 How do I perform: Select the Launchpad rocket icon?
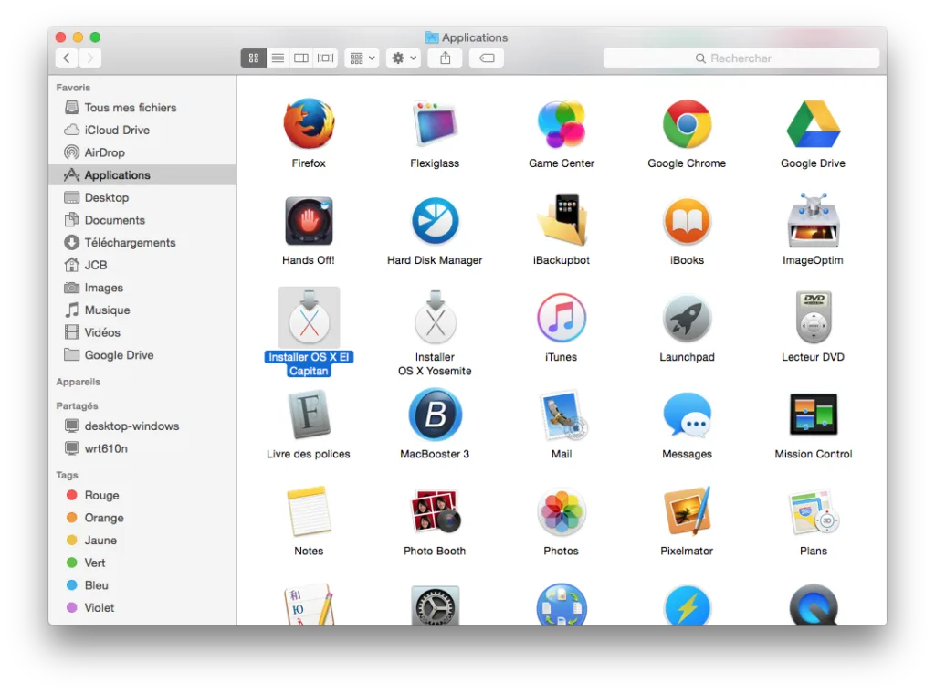687,318
